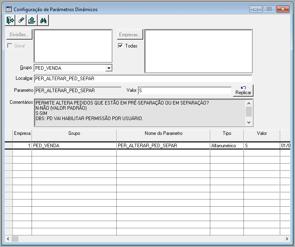The width and height of the screenshot is (295, 247).
Task: Click the binoculars search toolbar icon
Action: (43, 20)
